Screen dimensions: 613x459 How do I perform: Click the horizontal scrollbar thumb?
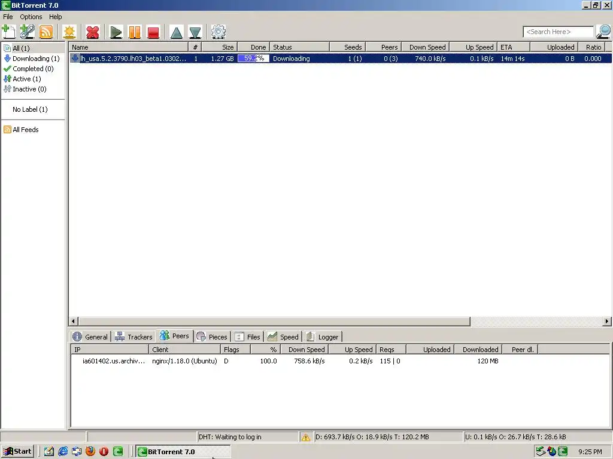tap(274, 321)
